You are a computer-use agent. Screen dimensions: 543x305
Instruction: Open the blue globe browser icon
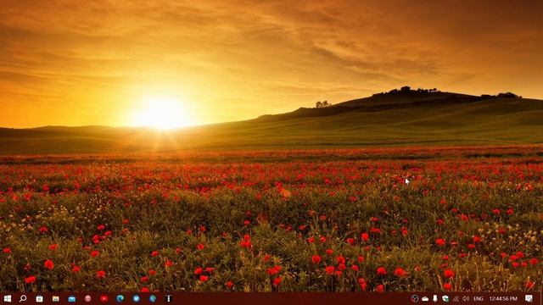pos(153,298)
